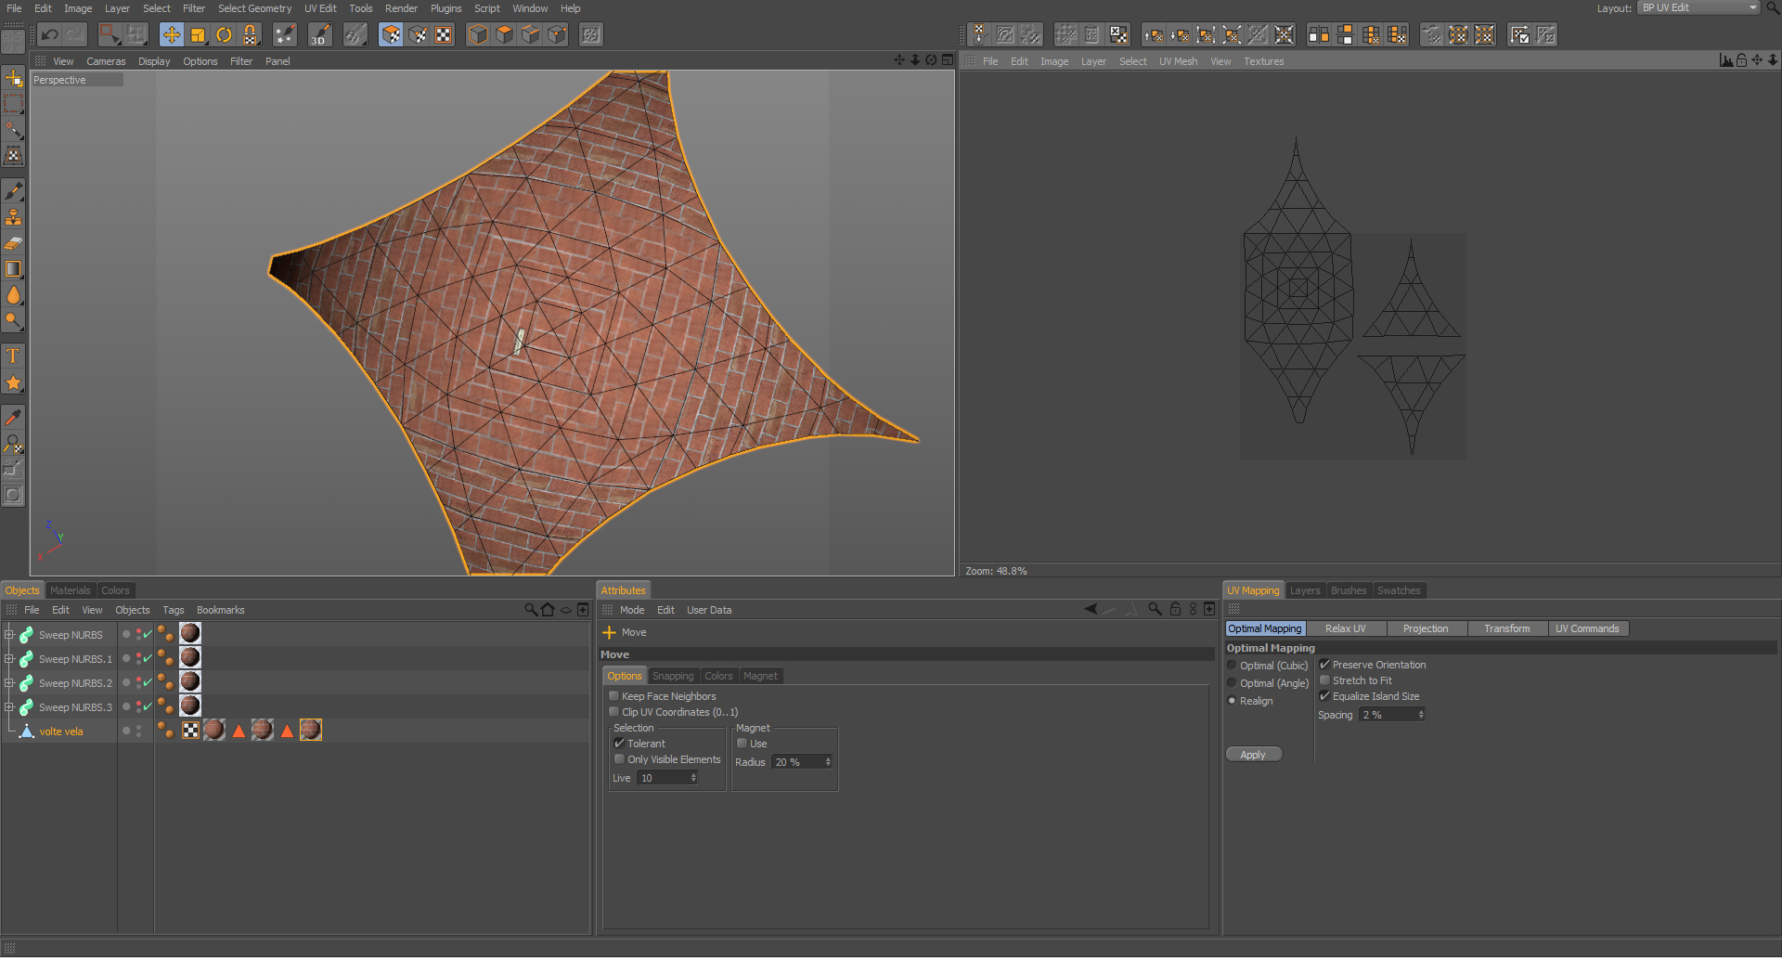Enable Keep Face Neighbors checkbox
Viewport: 1782px width, 958px height.
[x=614, y=696]
